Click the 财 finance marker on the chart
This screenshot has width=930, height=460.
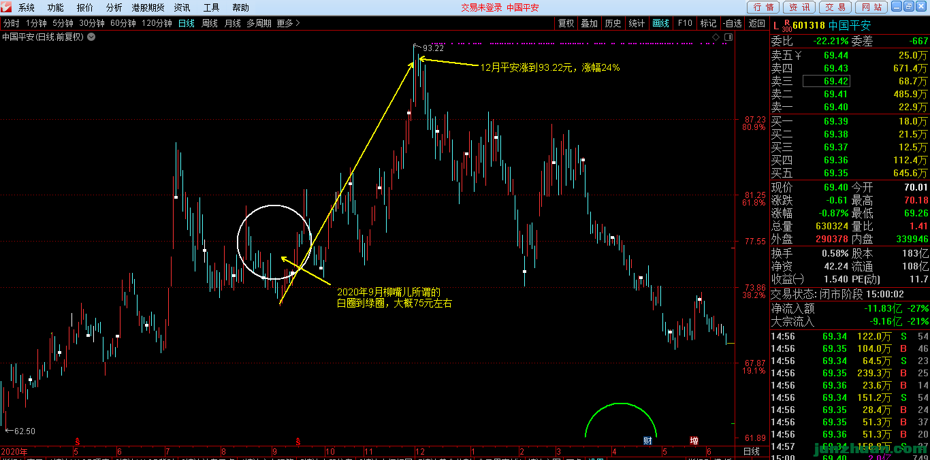(647, 440)
